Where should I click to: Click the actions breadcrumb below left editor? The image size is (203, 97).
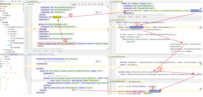coord(46,51)
